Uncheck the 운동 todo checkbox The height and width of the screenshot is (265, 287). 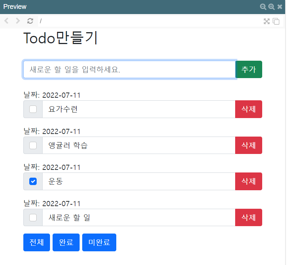pyautogui.click(x=33, y=181)
